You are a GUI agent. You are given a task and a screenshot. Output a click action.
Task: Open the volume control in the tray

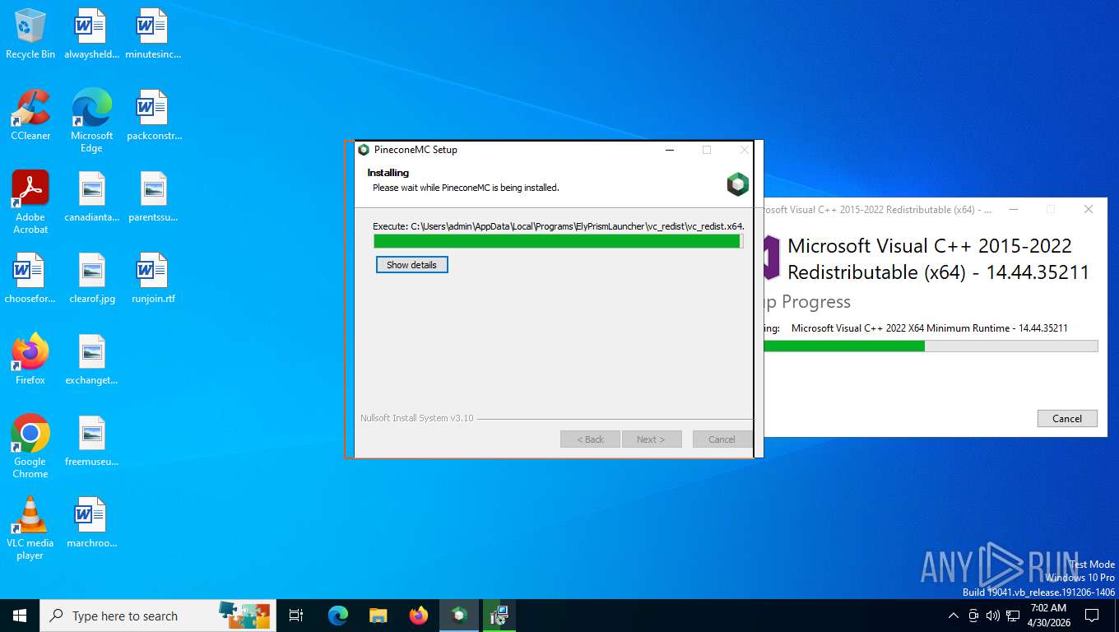tap(993, 616)
